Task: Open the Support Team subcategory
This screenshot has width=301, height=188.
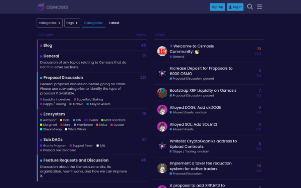Action: click(81, 146)
